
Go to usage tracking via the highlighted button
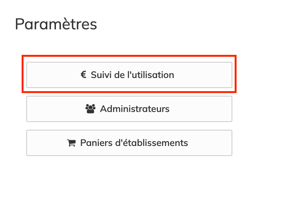pyautogui.click(x=129, y=75)
